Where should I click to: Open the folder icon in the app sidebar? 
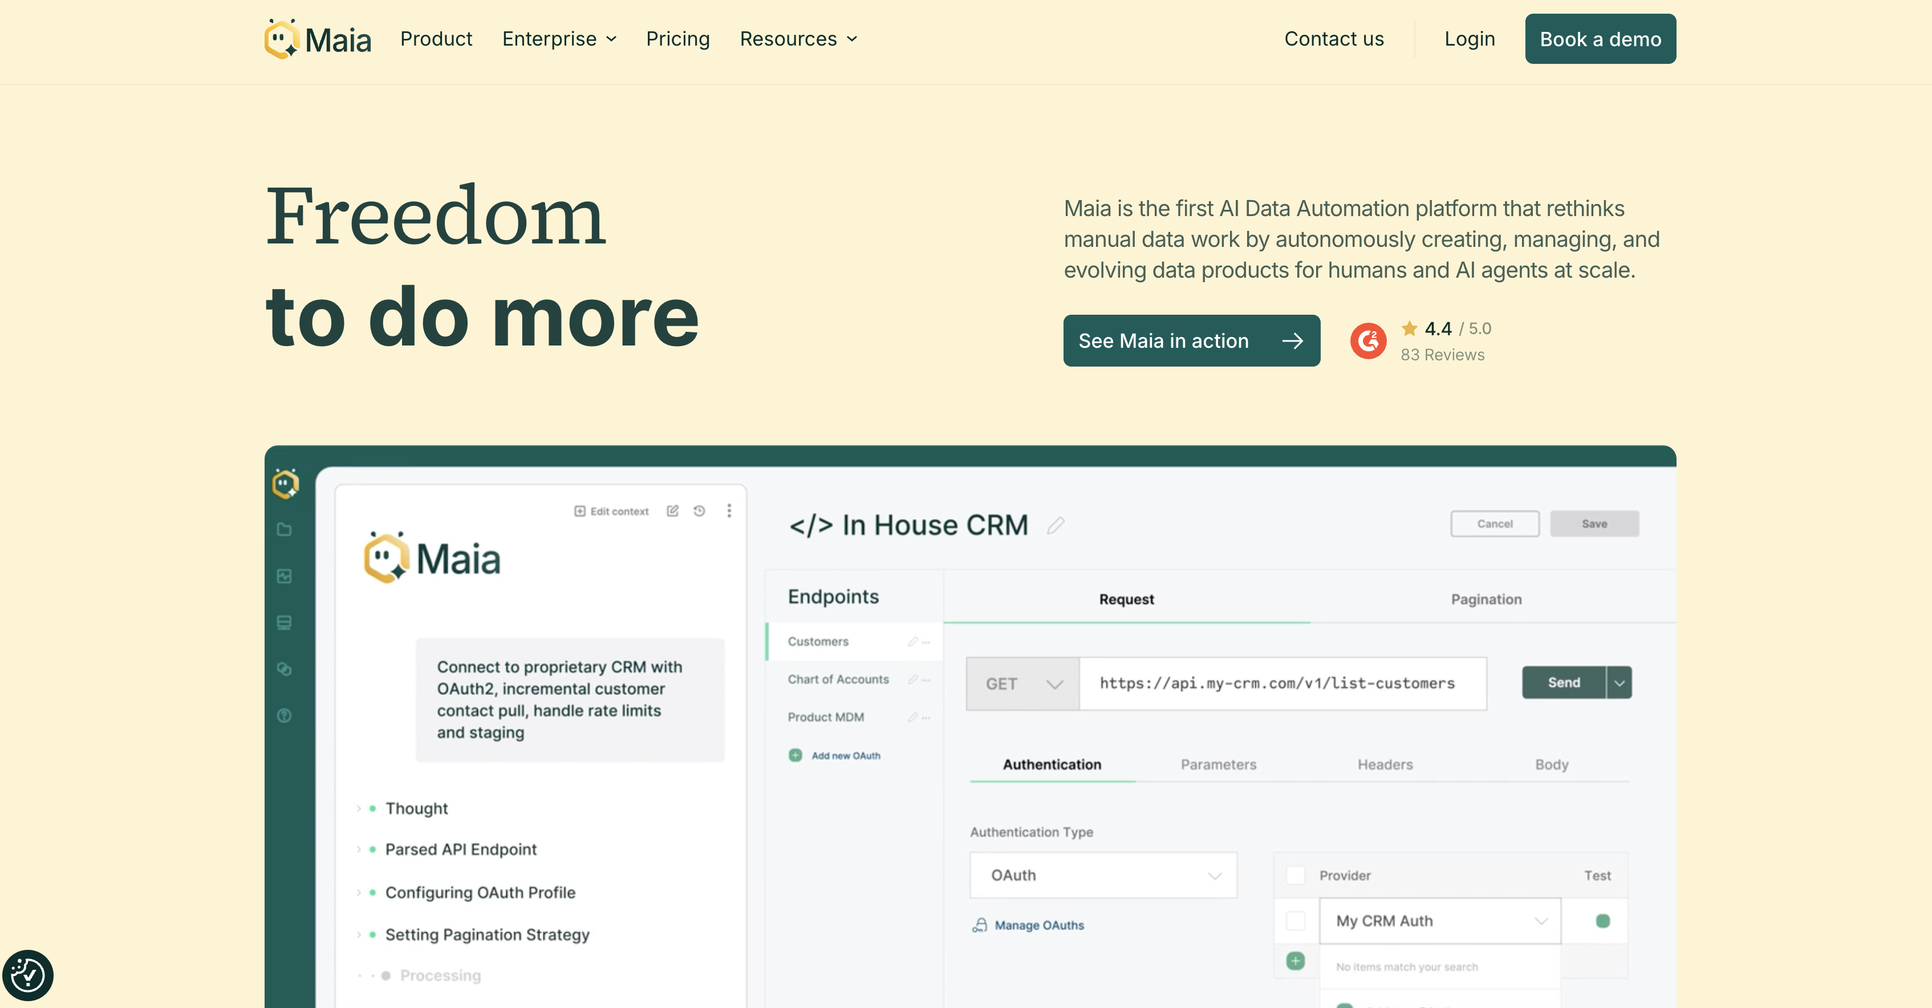pos(284,530)
